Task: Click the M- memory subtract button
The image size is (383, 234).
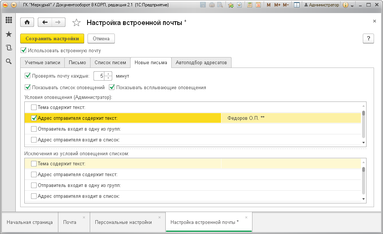Action: tap(286, 5)
